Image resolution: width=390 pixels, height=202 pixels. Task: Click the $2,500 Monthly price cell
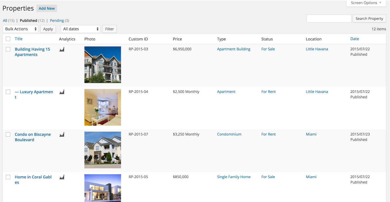(x=186, y=92)
